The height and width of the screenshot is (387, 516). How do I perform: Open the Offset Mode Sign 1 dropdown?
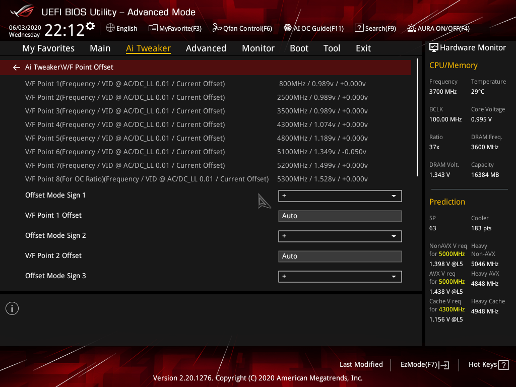click(340, 196)
